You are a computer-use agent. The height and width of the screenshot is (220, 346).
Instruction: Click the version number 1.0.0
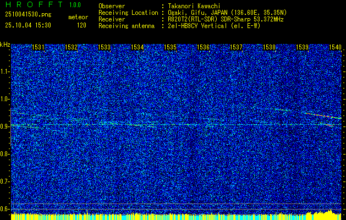pyautogui.click(x=75, y=5)
